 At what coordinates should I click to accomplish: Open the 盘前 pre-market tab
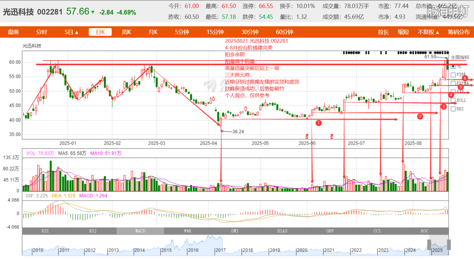coord(13,32)
